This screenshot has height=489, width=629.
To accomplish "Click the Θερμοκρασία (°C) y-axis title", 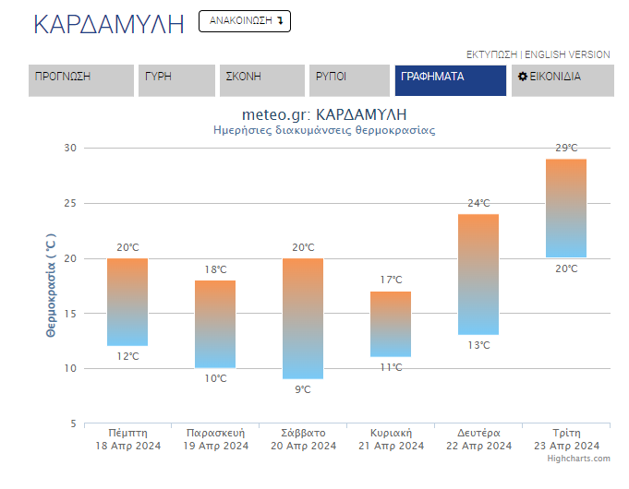I will click(x=51, y=285).
